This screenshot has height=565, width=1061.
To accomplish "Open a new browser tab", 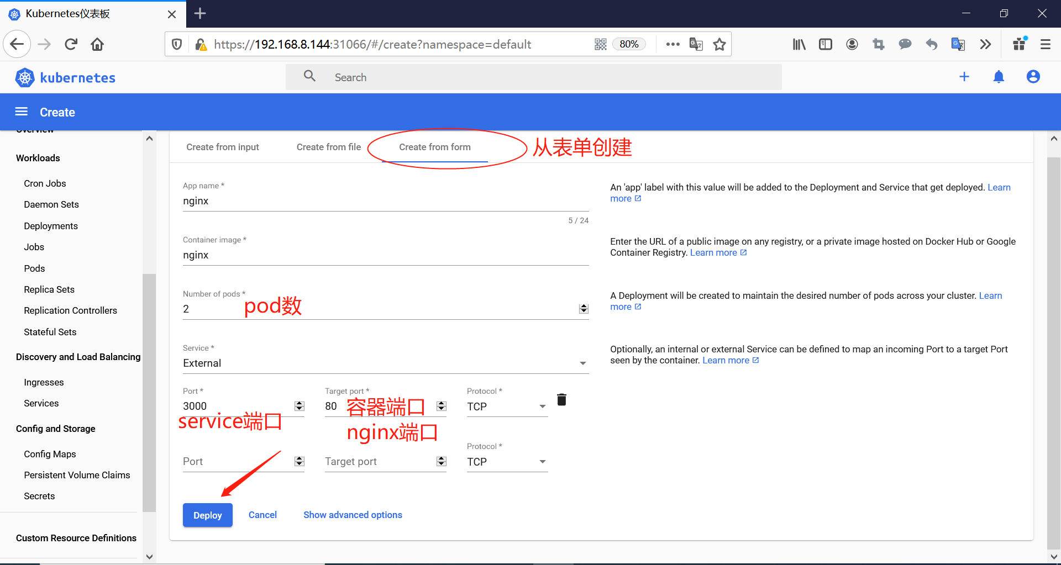I will pyautogui.click(x=200, y=13).
